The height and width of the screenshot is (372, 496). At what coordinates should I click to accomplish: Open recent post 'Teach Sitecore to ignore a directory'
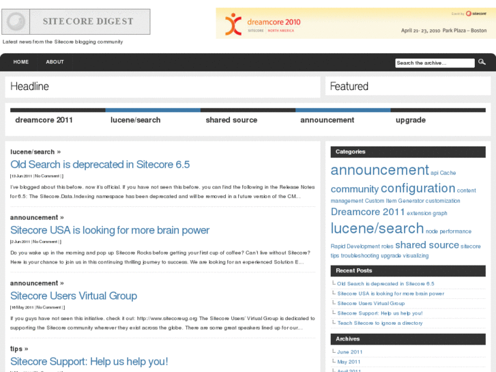pos(379,323)
